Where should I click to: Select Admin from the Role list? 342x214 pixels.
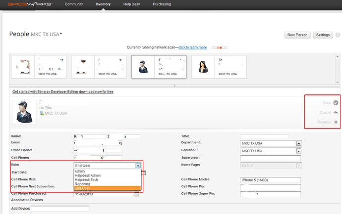(x=108, y=171)
